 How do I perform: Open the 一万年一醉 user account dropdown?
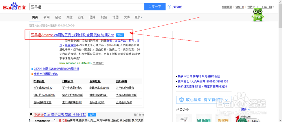coord(266,7)
